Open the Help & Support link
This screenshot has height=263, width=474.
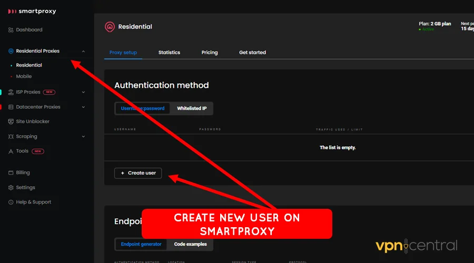(x=34, y=202)
